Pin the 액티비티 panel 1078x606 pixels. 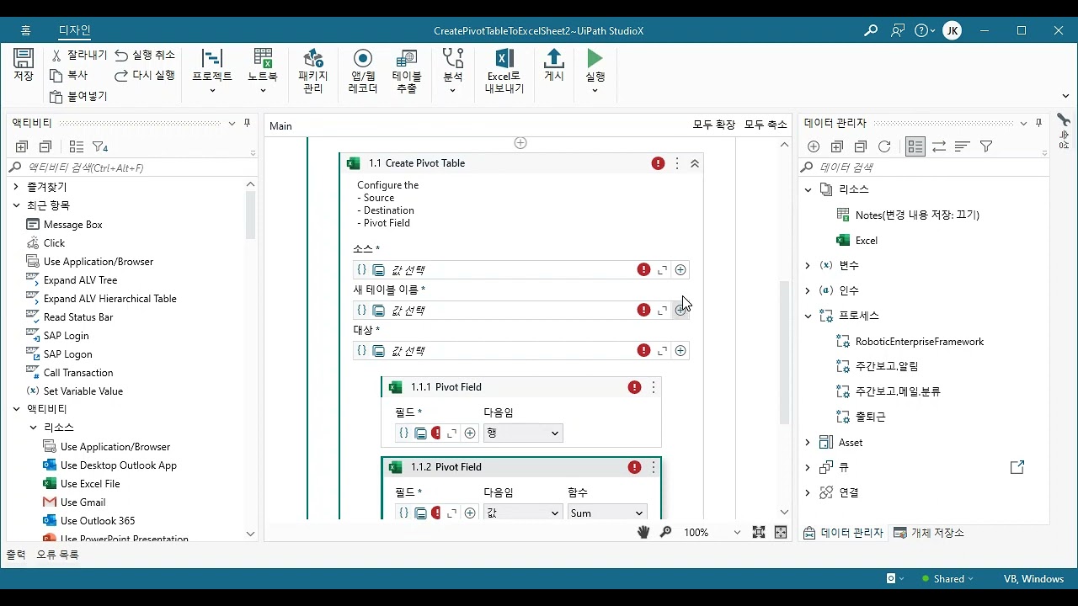(248, 124)
